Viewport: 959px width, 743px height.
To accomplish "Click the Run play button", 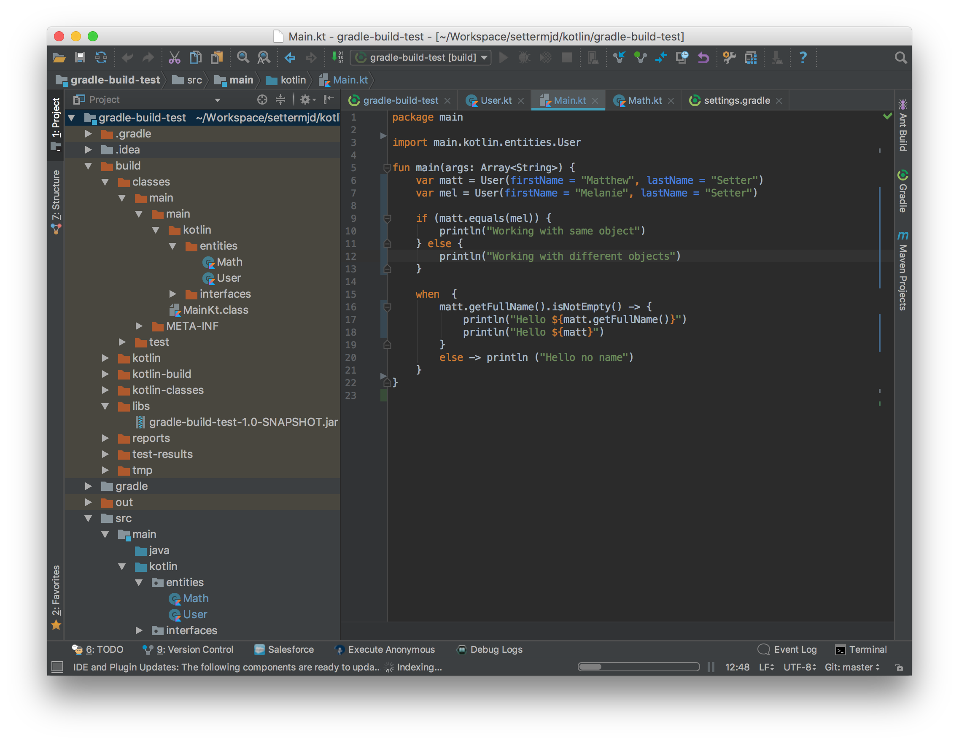I will coord(504,57).
